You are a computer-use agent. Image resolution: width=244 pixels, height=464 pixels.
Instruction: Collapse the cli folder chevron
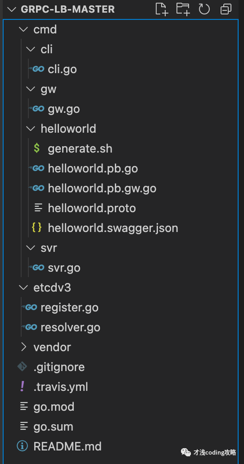30,49
